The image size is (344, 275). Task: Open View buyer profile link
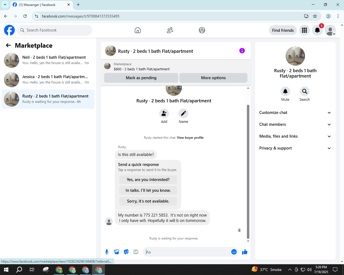pyautogui.click(x=190, y=138)
